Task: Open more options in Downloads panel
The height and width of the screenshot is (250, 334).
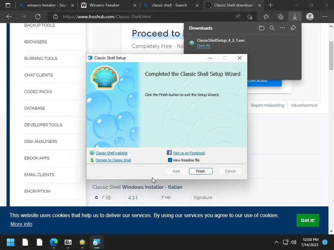Action: click(x=282, y=28)
